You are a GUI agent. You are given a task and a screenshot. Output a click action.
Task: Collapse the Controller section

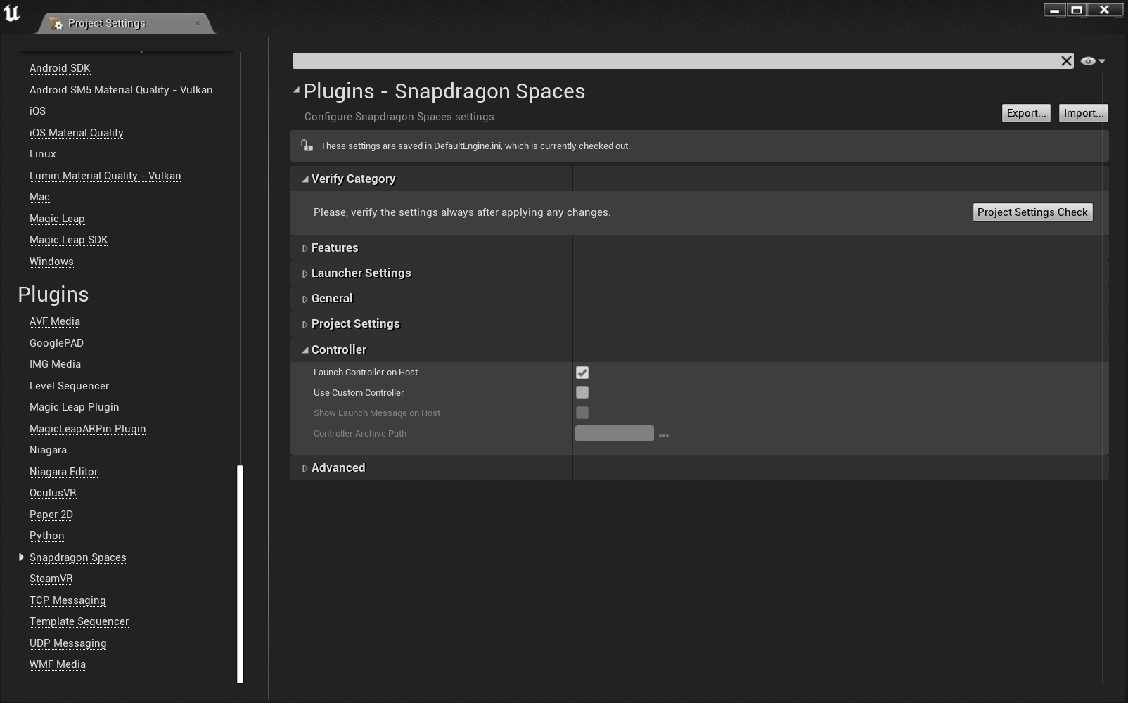(305, 350)
